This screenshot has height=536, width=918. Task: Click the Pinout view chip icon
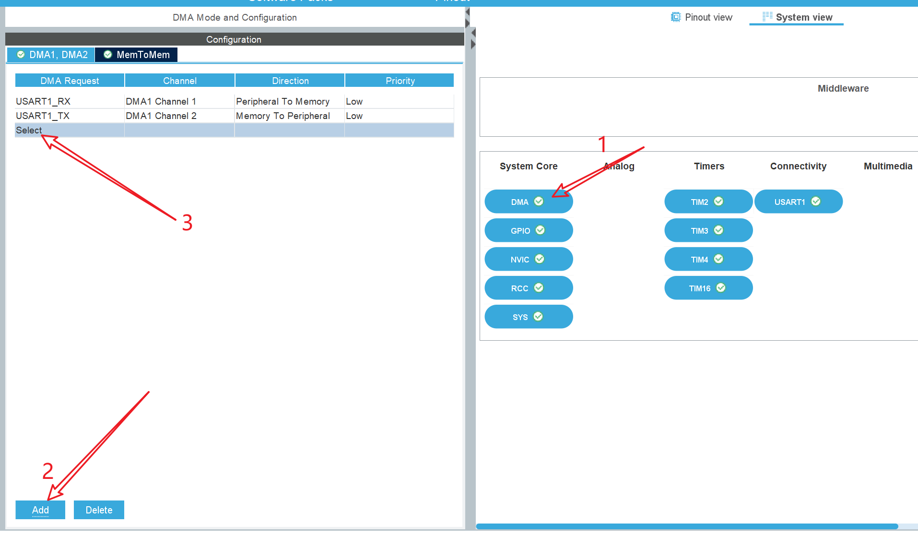coord(675,17)
